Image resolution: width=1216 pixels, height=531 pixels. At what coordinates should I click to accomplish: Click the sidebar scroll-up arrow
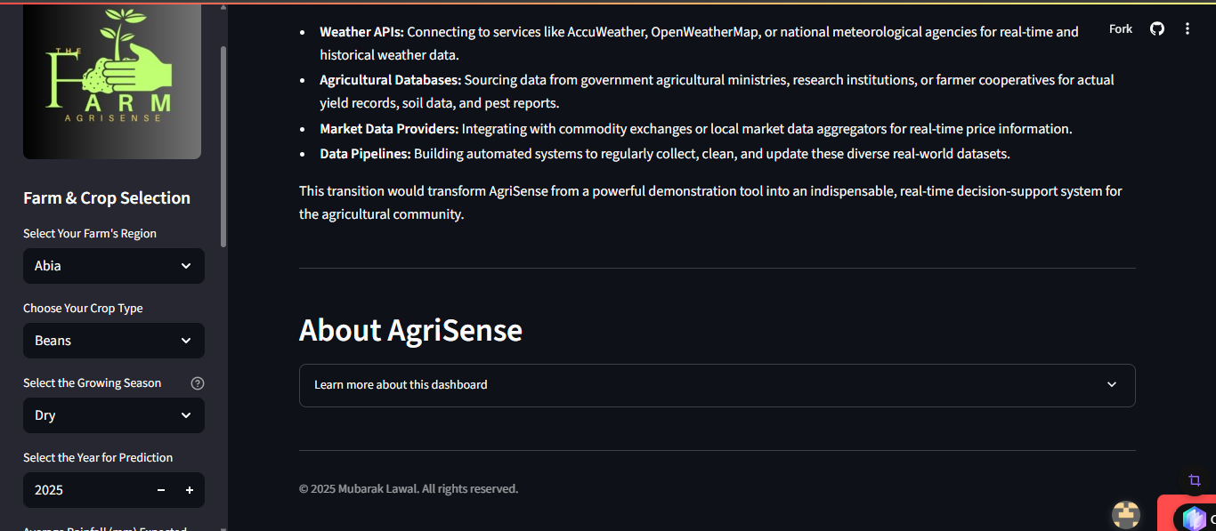point(223,7)
